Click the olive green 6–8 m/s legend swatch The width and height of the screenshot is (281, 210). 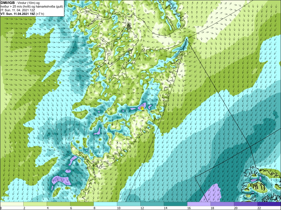tap(82, 204)
